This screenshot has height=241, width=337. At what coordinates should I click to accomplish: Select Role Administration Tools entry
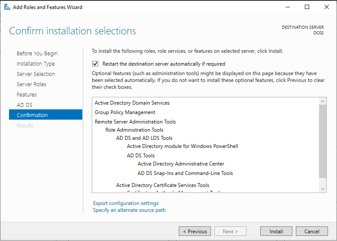pyautogui.click(x=134, y=130)
